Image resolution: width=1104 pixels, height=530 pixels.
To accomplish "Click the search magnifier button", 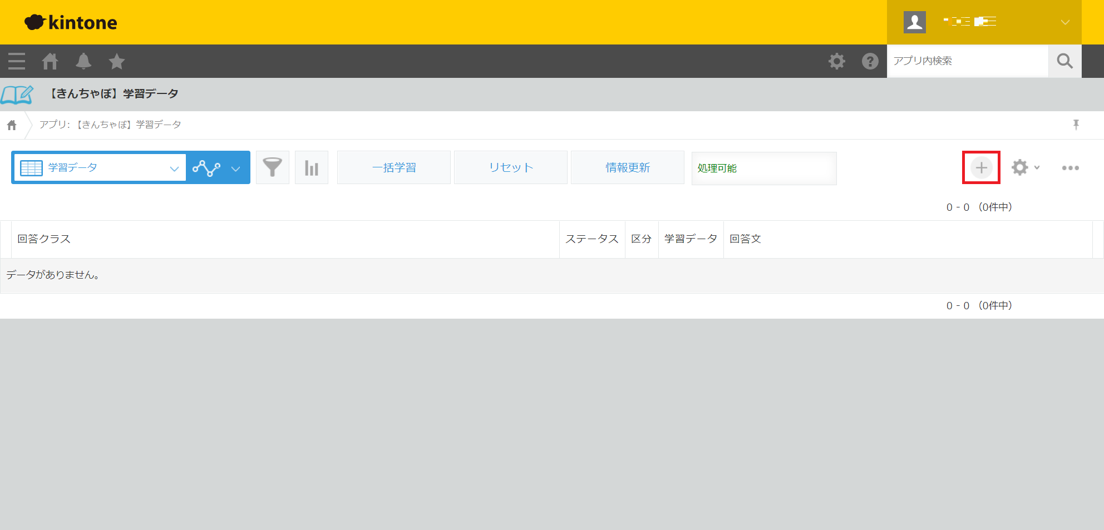I will pyautogui.click(x=1064, y=61).
